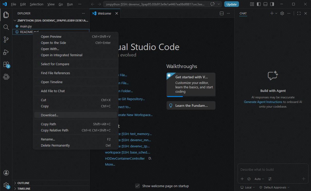Choose Add File to Chat

76,91
